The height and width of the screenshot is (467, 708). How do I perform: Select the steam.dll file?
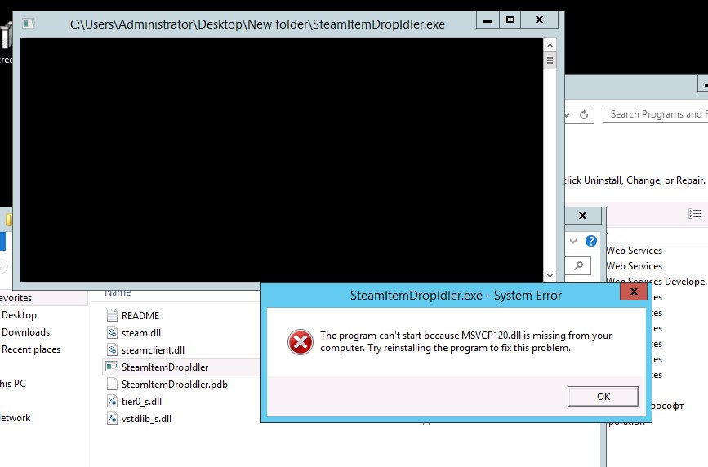[x=141, y=333]
